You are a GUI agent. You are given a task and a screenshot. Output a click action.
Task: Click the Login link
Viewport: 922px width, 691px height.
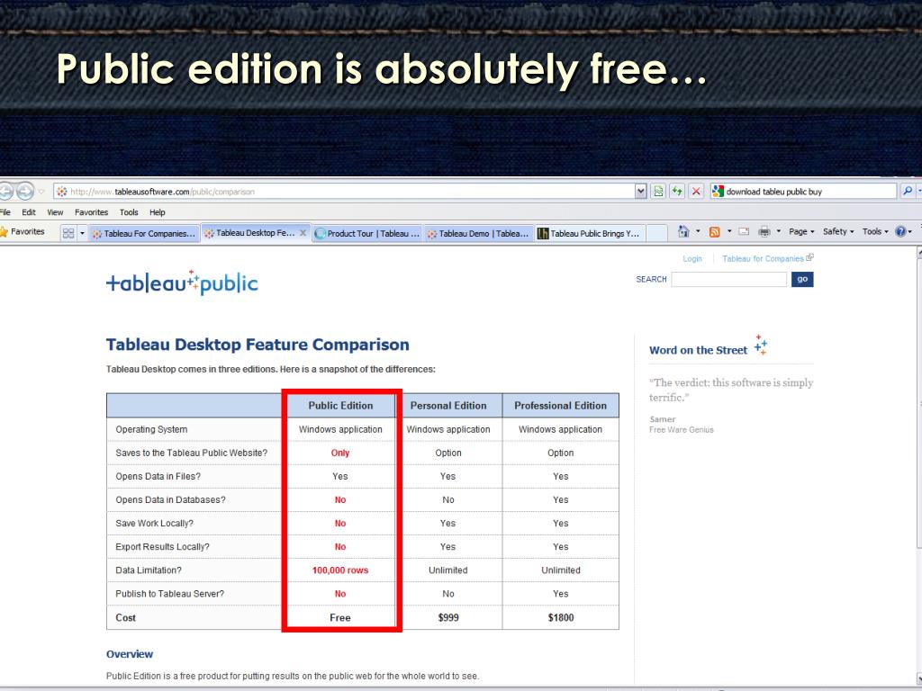[x=692, y=258]
